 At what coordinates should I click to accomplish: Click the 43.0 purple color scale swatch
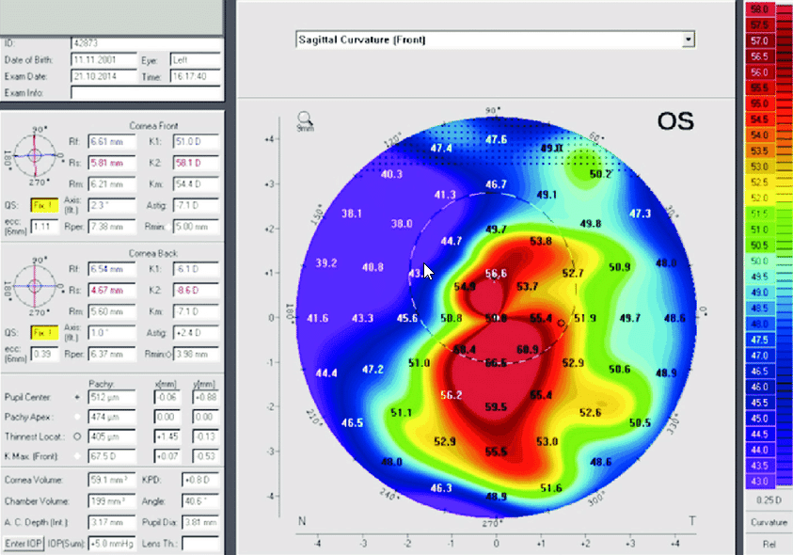click(x=760, y=481)
